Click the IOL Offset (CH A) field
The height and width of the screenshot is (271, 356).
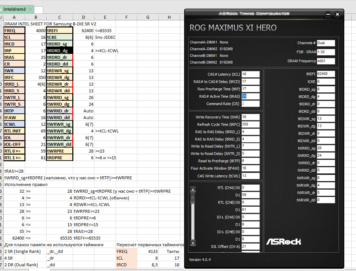[251, 247]
